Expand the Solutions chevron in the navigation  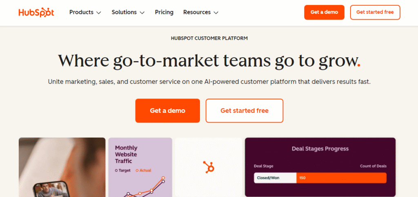pyautogui.click(x=142, y=13)
